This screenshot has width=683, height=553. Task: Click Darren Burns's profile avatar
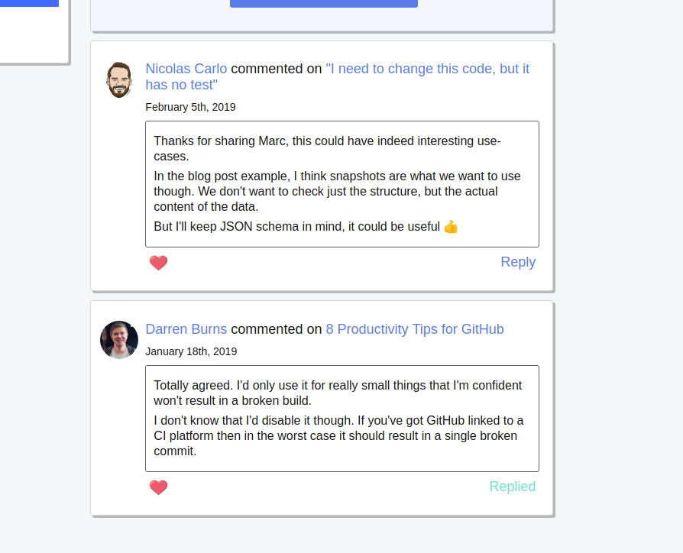click(119, 340)
